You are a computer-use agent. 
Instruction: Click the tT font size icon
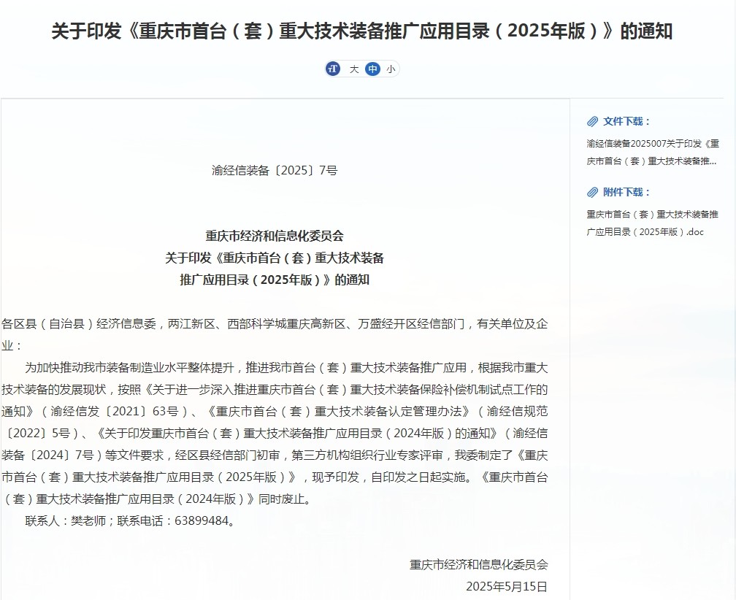(334, 69)
